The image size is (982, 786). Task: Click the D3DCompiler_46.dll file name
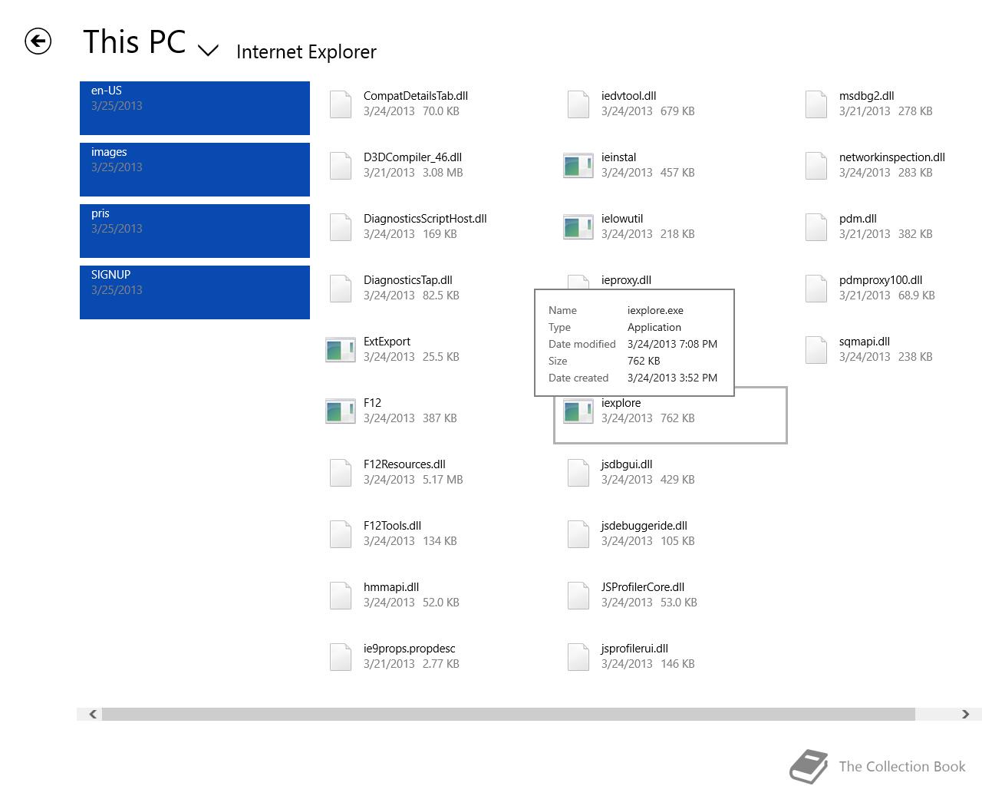[413, 157]
